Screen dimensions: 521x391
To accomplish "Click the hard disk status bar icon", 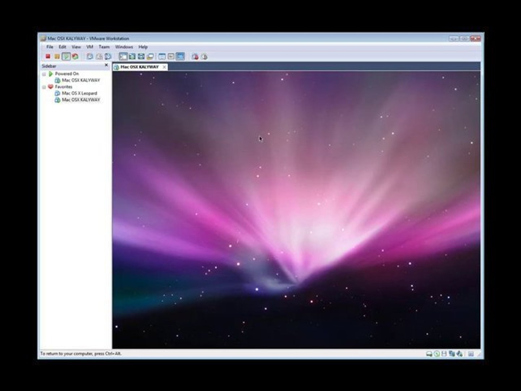I will click(x=429, y=354).
